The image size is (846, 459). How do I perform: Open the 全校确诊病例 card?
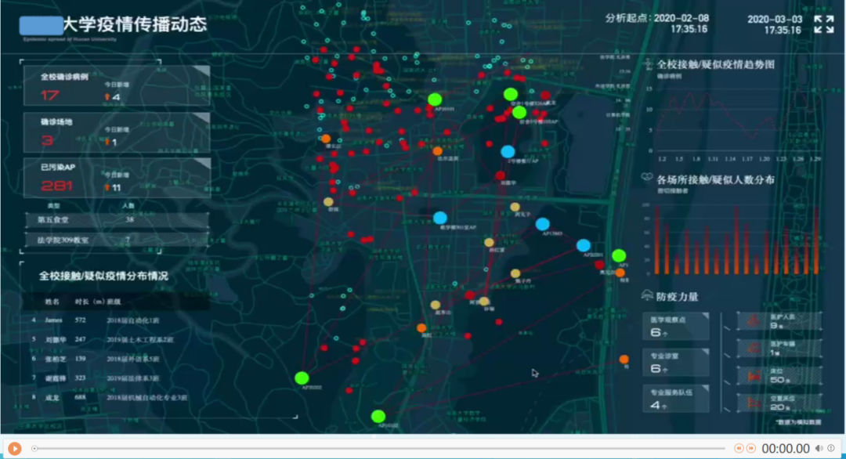[x=116, y=87]
